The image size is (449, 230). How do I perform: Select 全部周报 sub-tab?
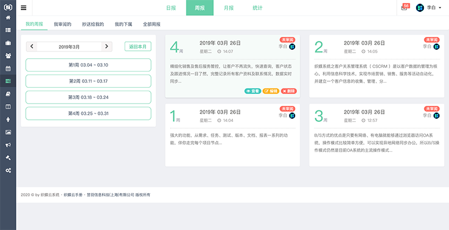click(152, 24)
